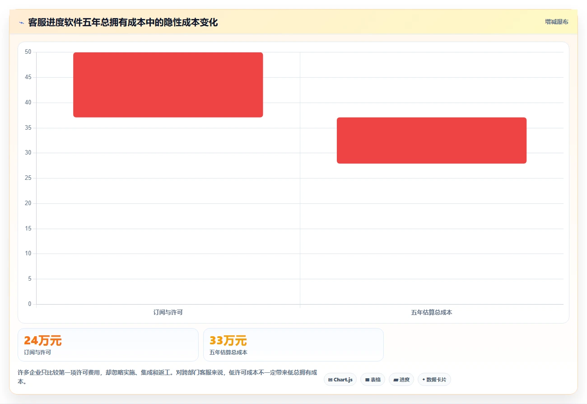Click the 数据卡片 tag chip
This screenshot has width=587, height=404.
(434, 380)
